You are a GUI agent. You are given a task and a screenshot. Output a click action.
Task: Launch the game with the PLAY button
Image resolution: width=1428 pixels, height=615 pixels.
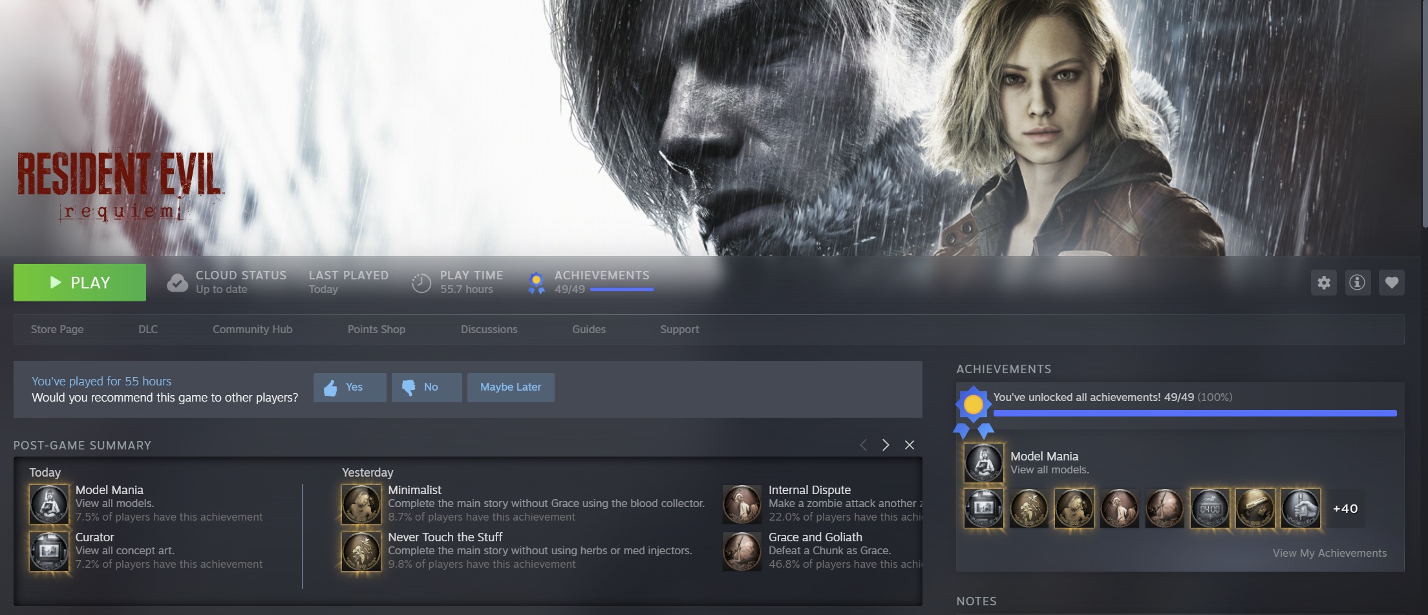80,283
